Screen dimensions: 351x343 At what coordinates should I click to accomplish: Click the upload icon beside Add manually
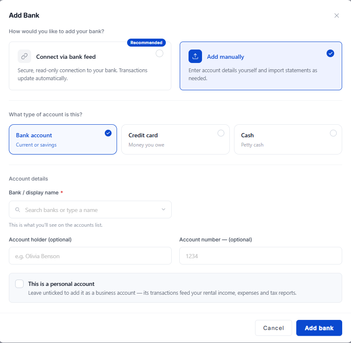tap(195, 56)
